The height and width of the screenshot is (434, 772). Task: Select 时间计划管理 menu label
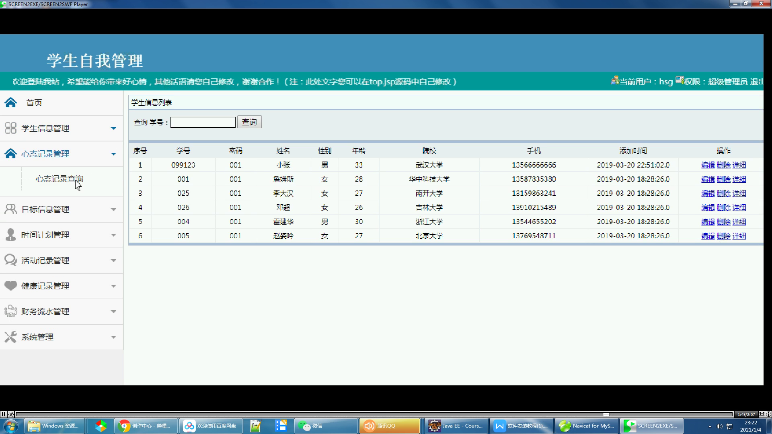(x=45, y=235)
